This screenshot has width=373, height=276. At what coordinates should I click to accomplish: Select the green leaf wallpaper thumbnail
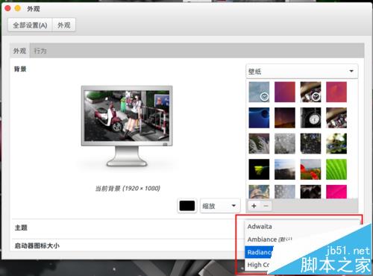pyautogui.click(x=336, y=169)
